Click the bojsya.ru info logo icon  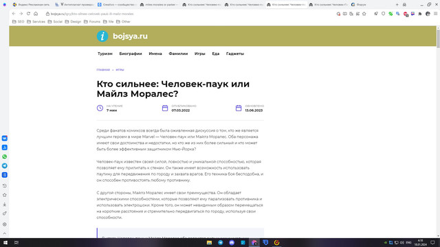[102, 36]
